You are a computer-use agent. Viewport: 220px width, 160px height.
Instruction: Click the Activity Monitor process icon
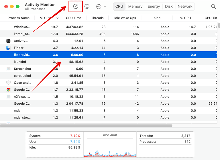(8, 41)
